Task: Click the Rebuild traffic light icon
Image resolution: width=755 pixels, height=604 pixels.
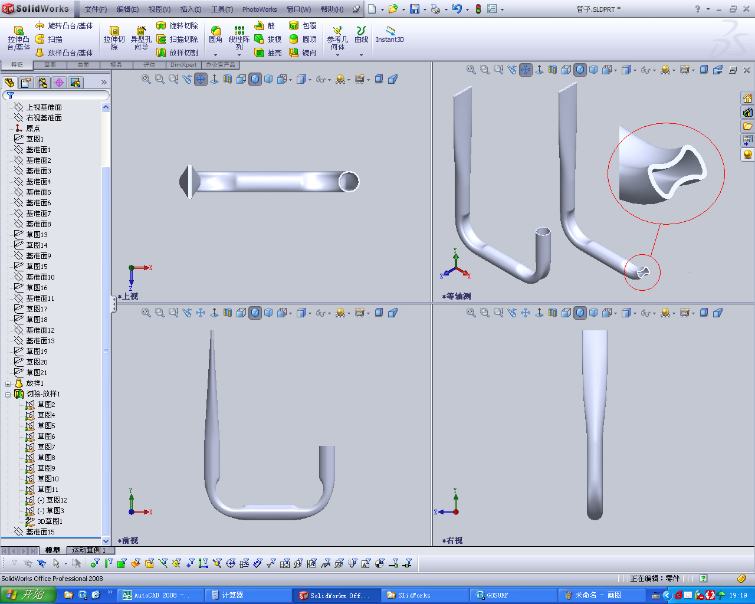Action: click(478, 9)
